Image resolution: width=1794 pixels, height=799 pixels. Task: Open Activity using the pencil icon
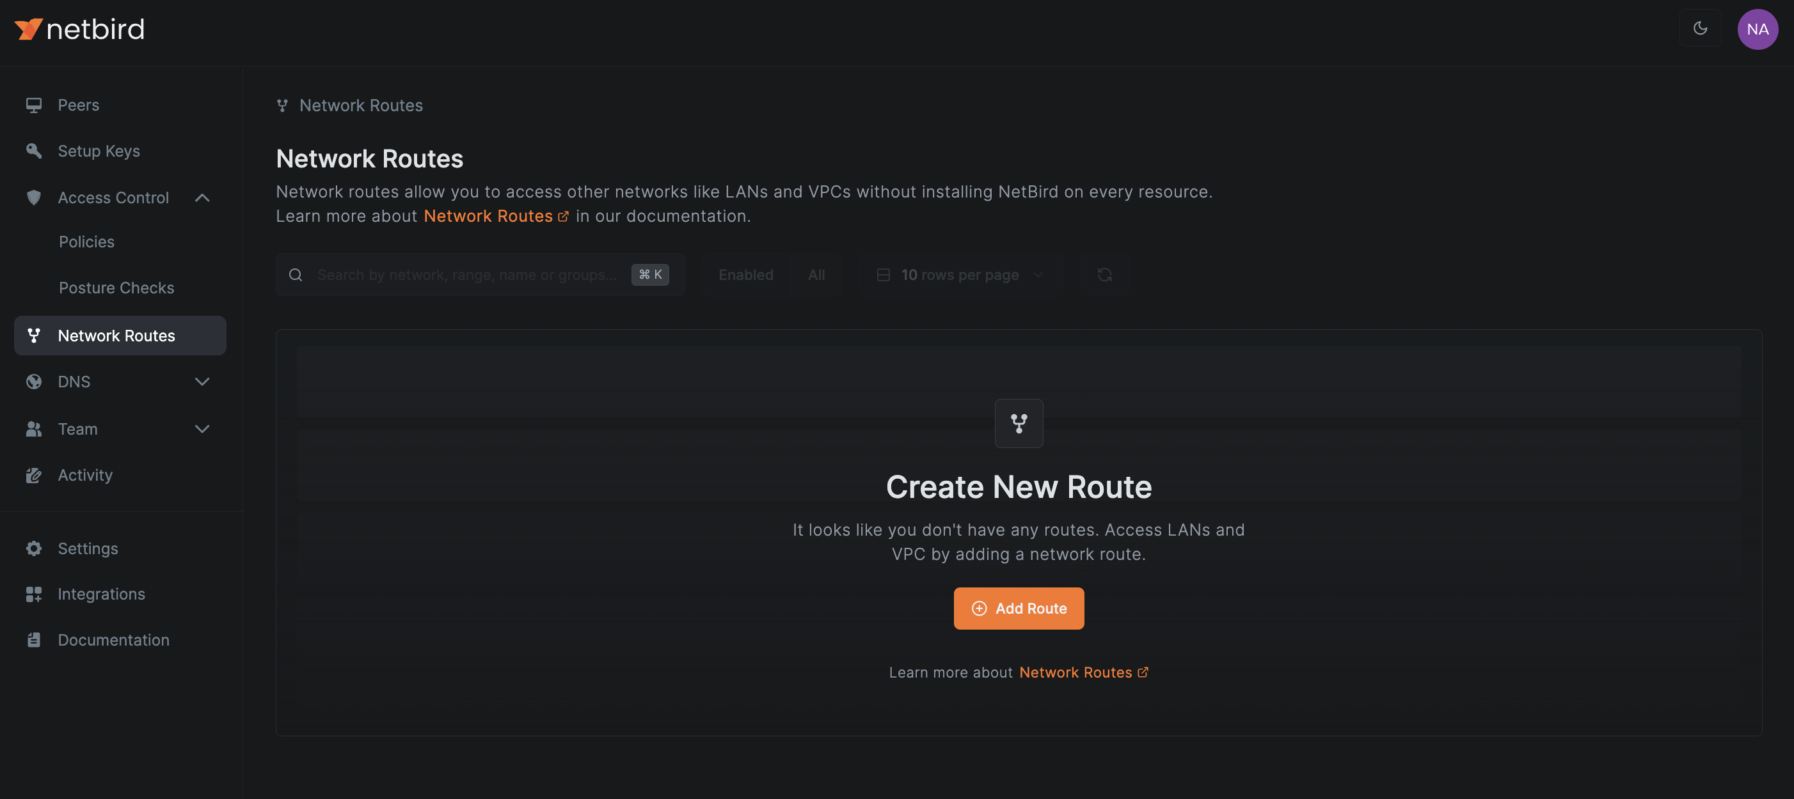point(33,475)
